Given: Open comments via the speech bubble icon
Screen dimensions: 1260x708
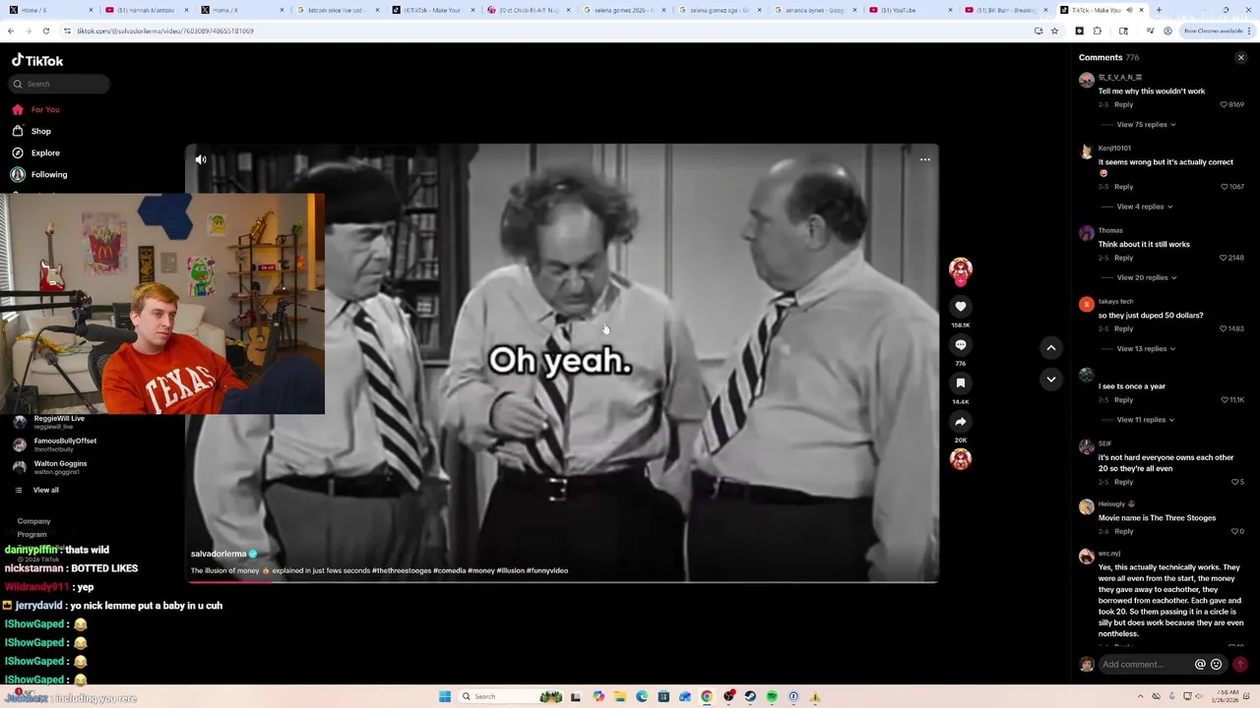Looking at the screenshot, I should pos(960,345).
